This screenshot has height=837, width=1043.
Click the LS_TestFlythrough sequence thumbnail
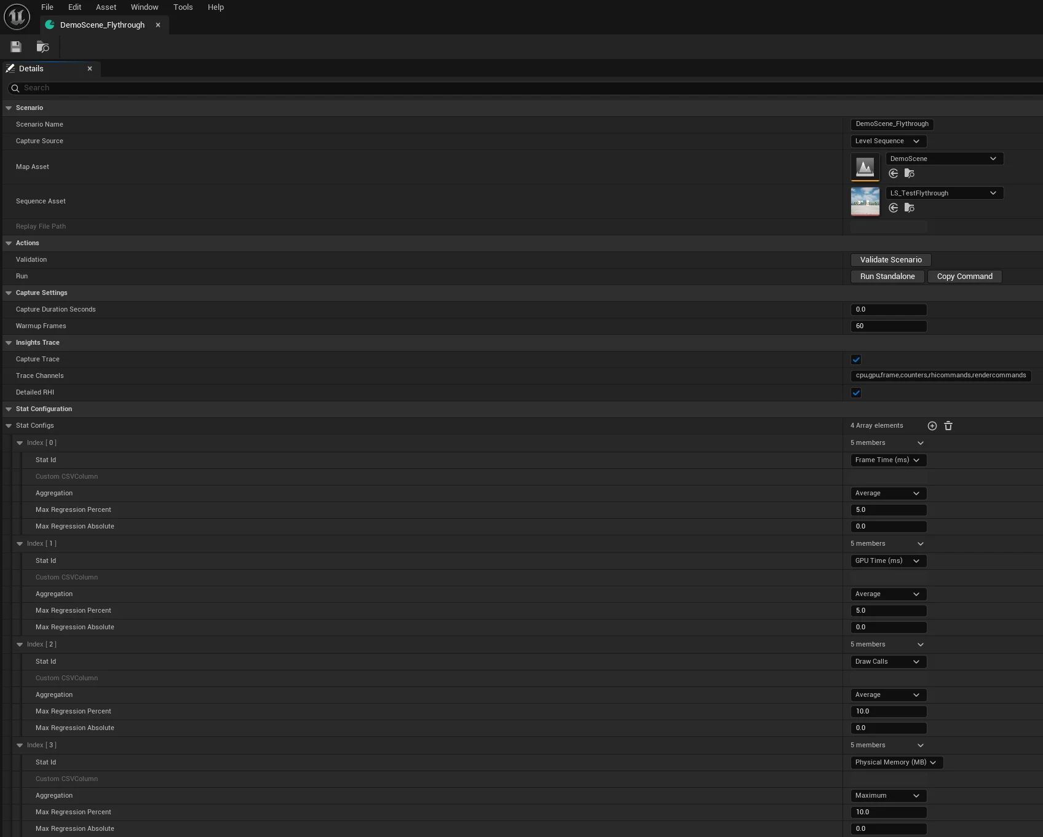[x=865, y=201]
